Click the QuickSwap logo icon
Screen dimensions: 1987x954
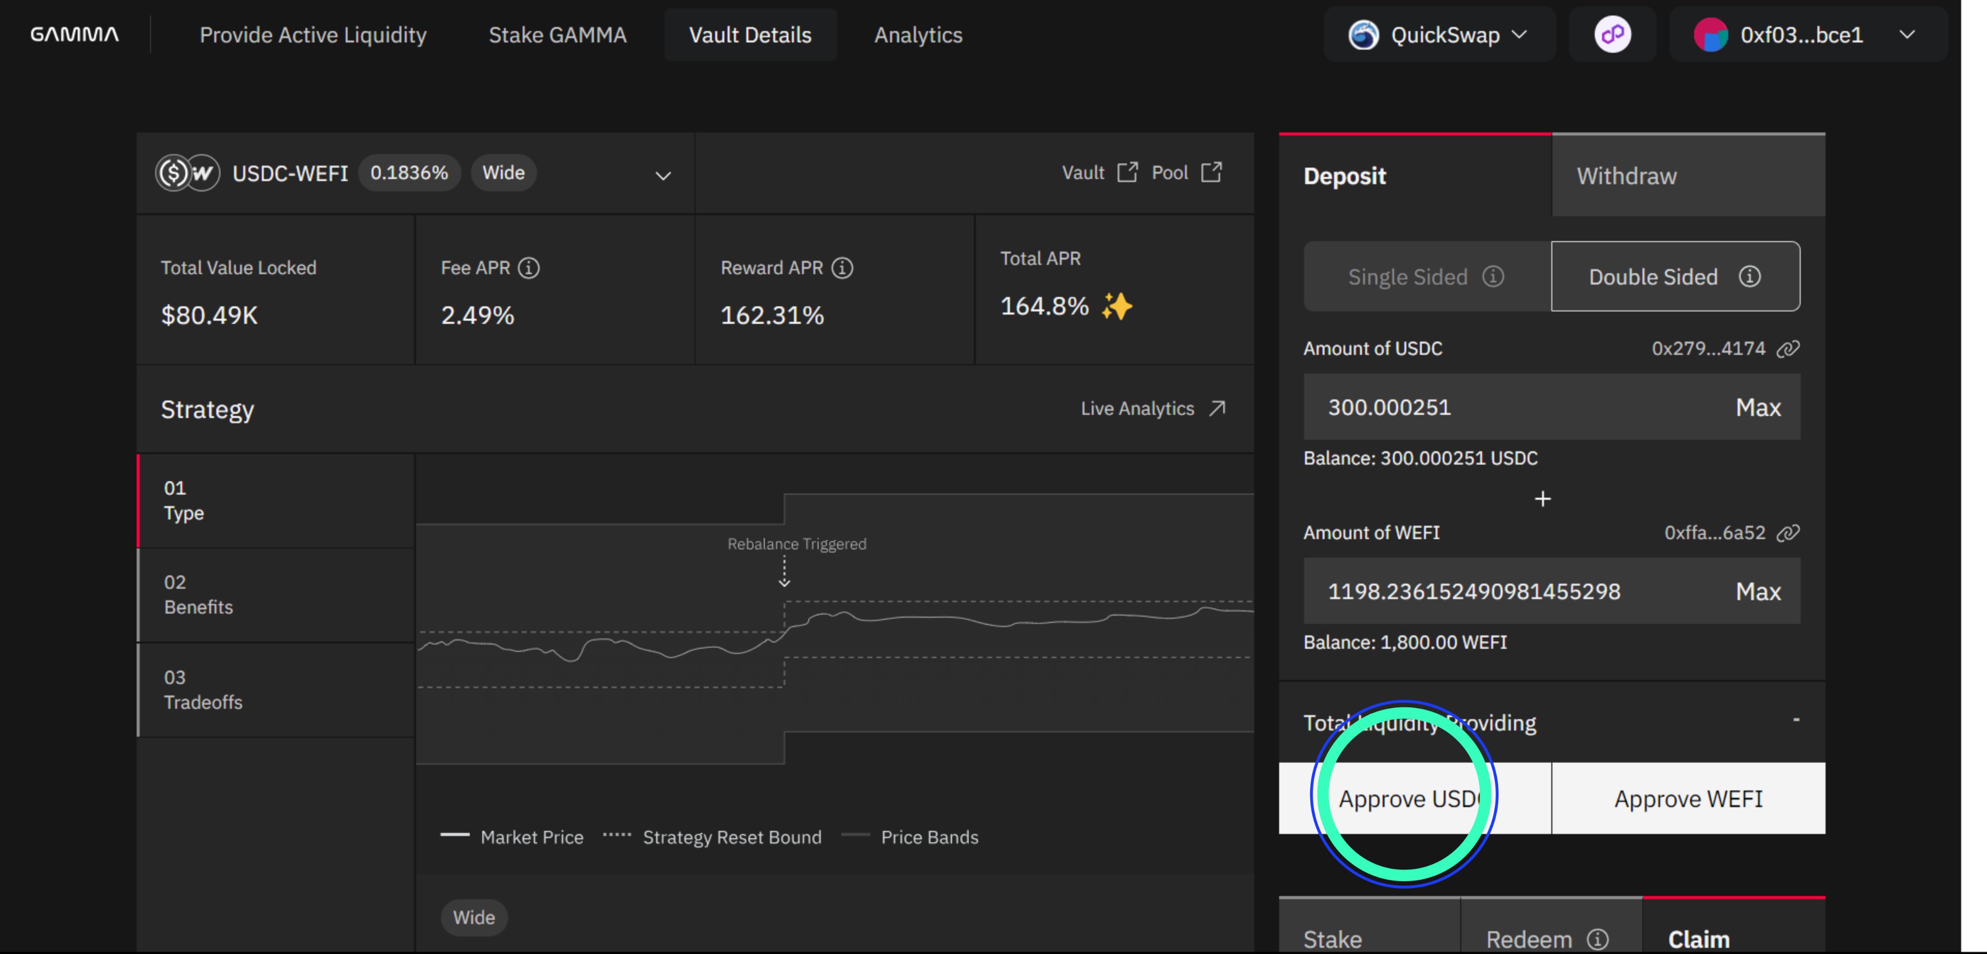point(1363,35)
